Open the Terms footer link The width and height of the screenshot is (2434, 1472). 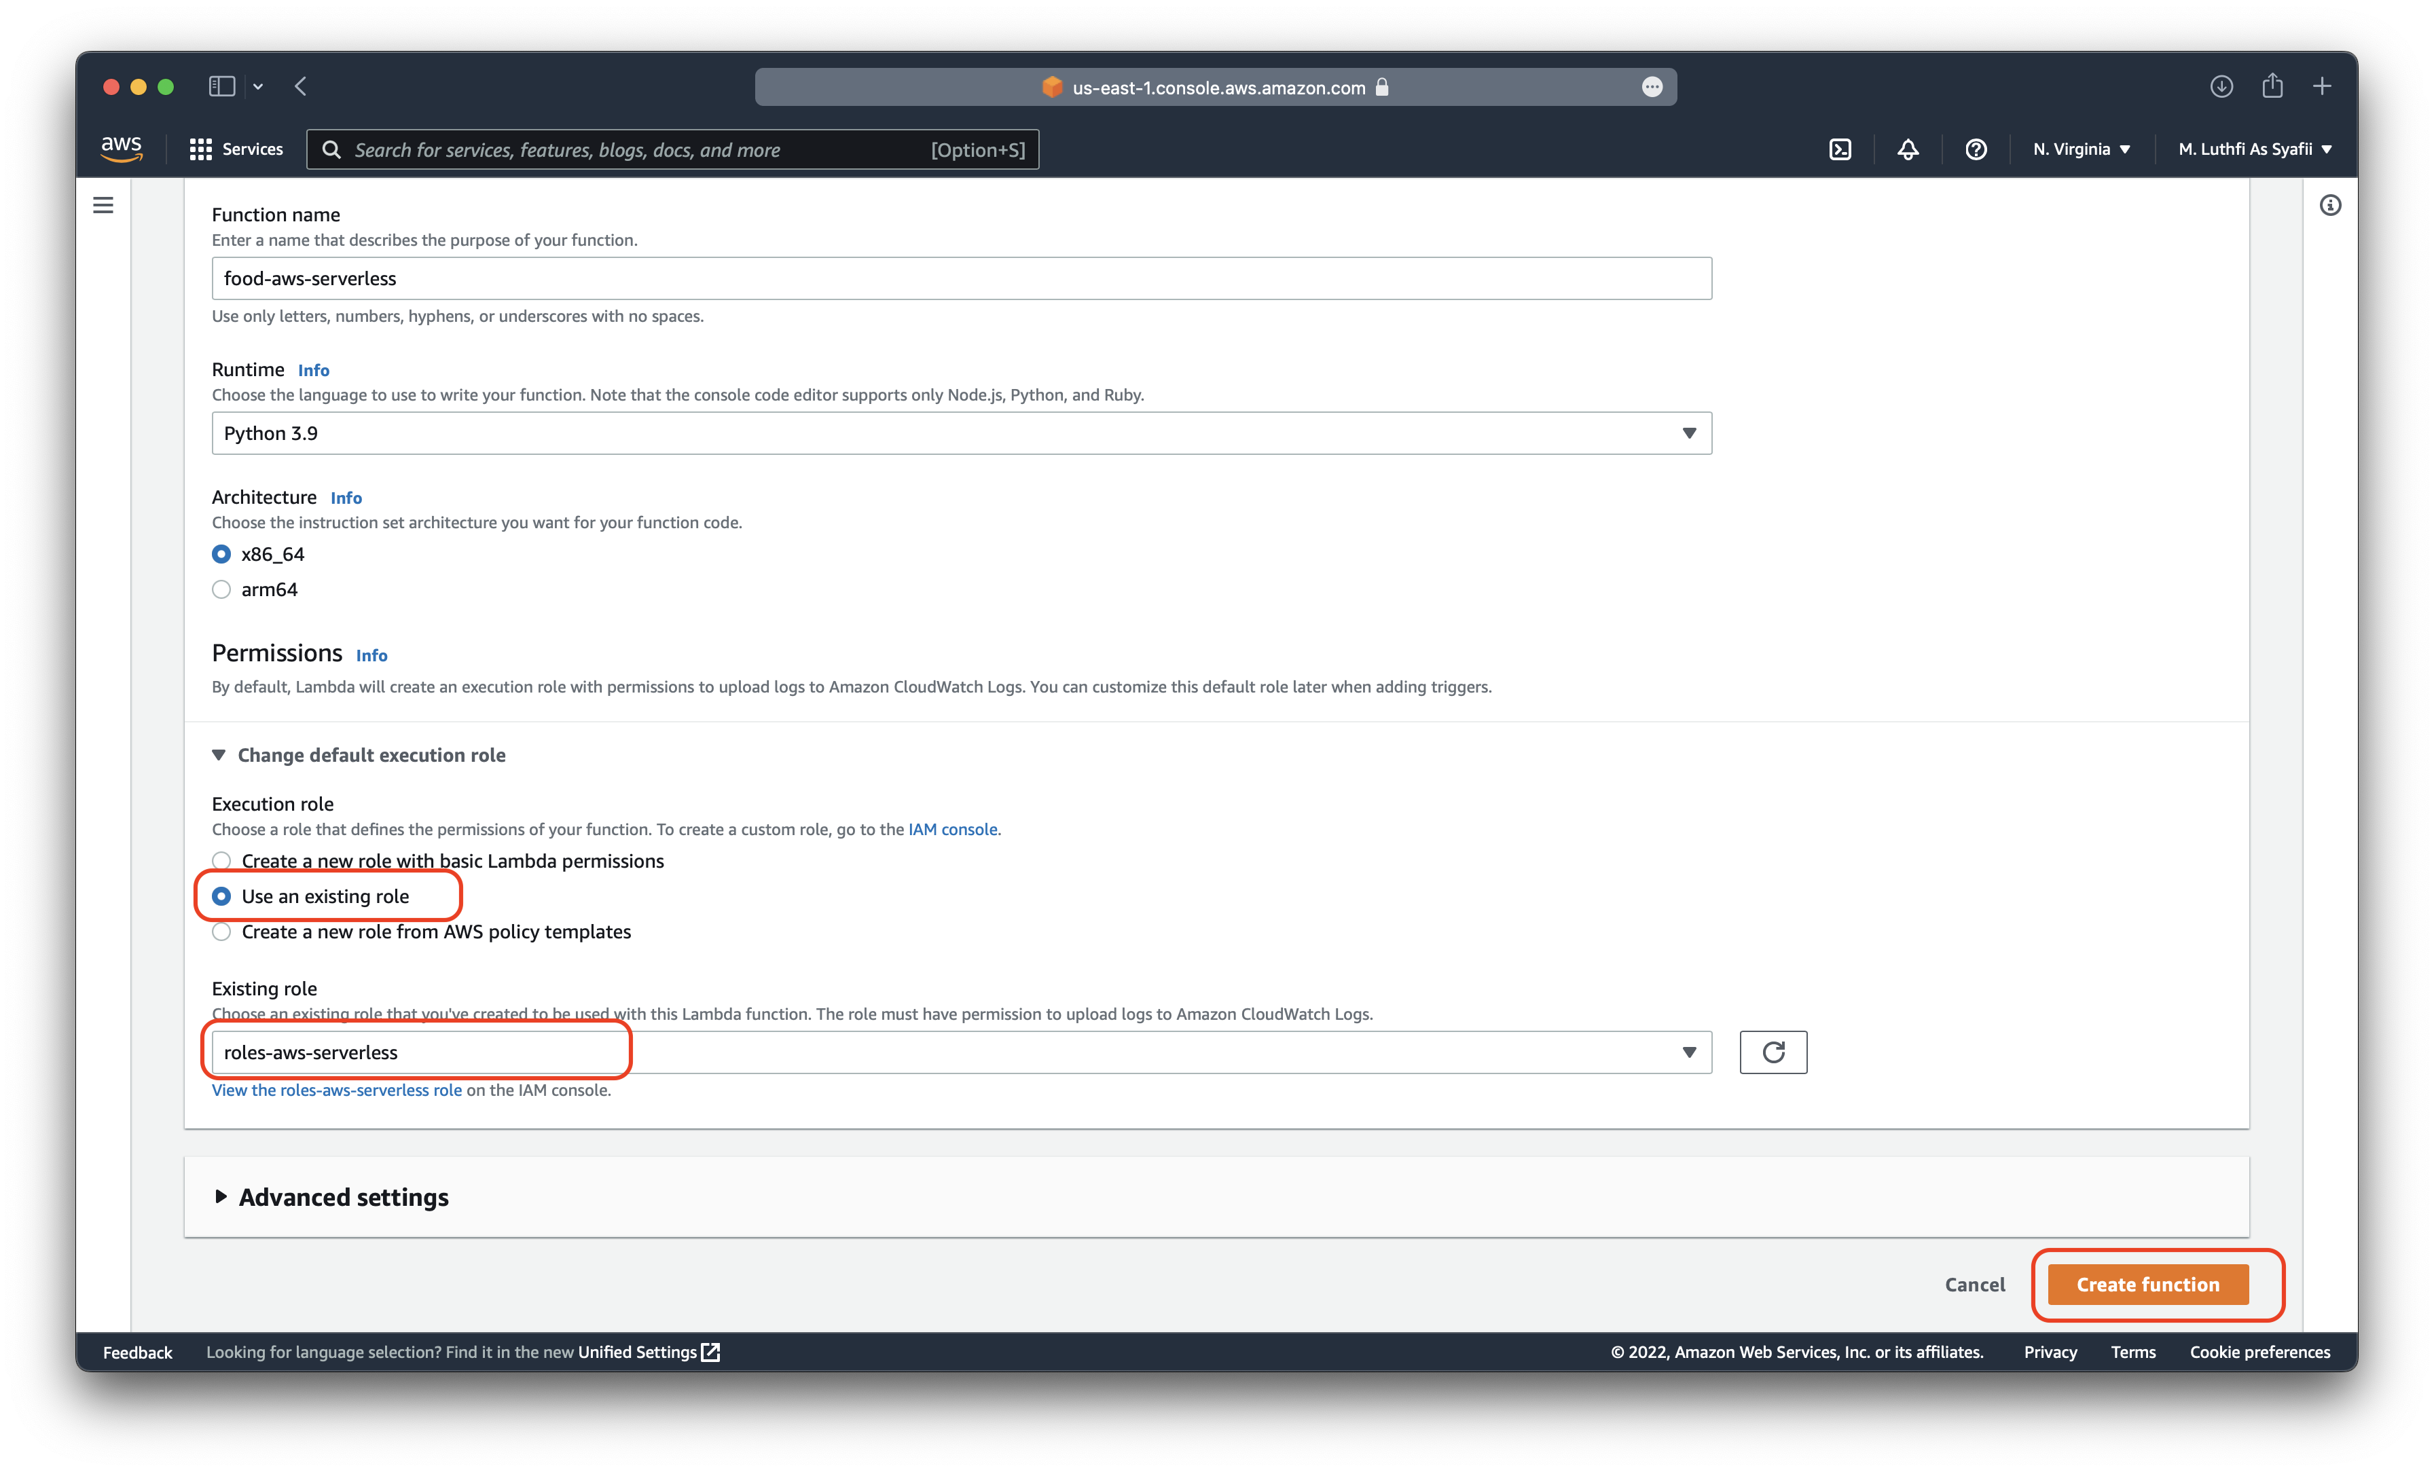coord(2132,1351)
